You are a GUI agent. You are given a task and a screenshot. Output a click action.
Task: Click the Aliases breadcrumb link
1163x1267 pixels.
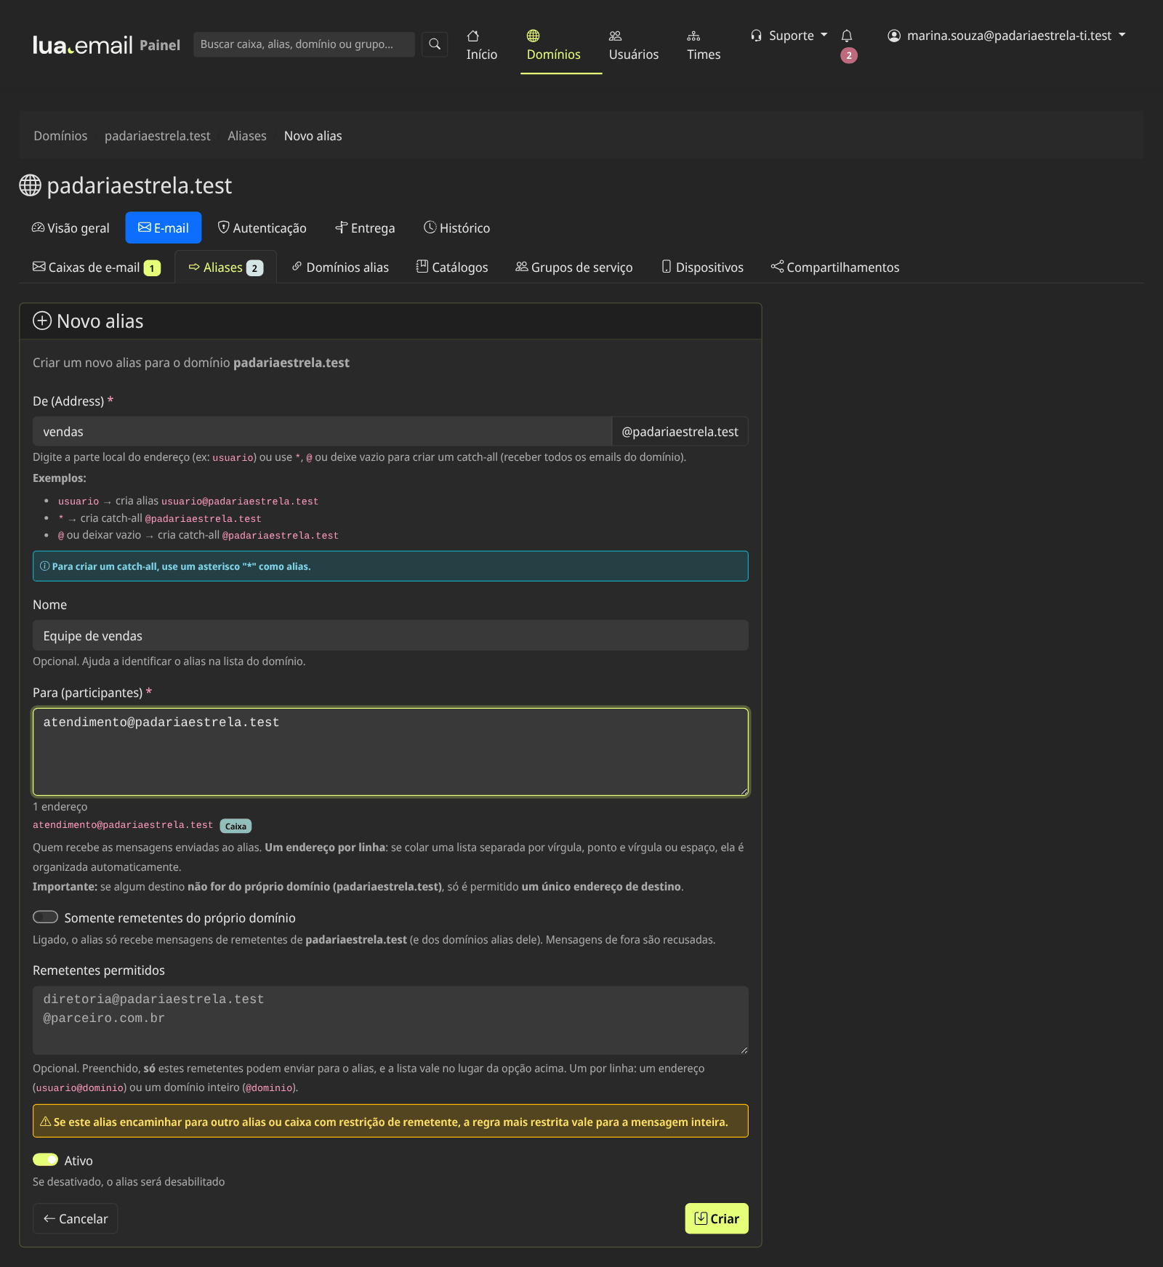[x=247, y=136]
